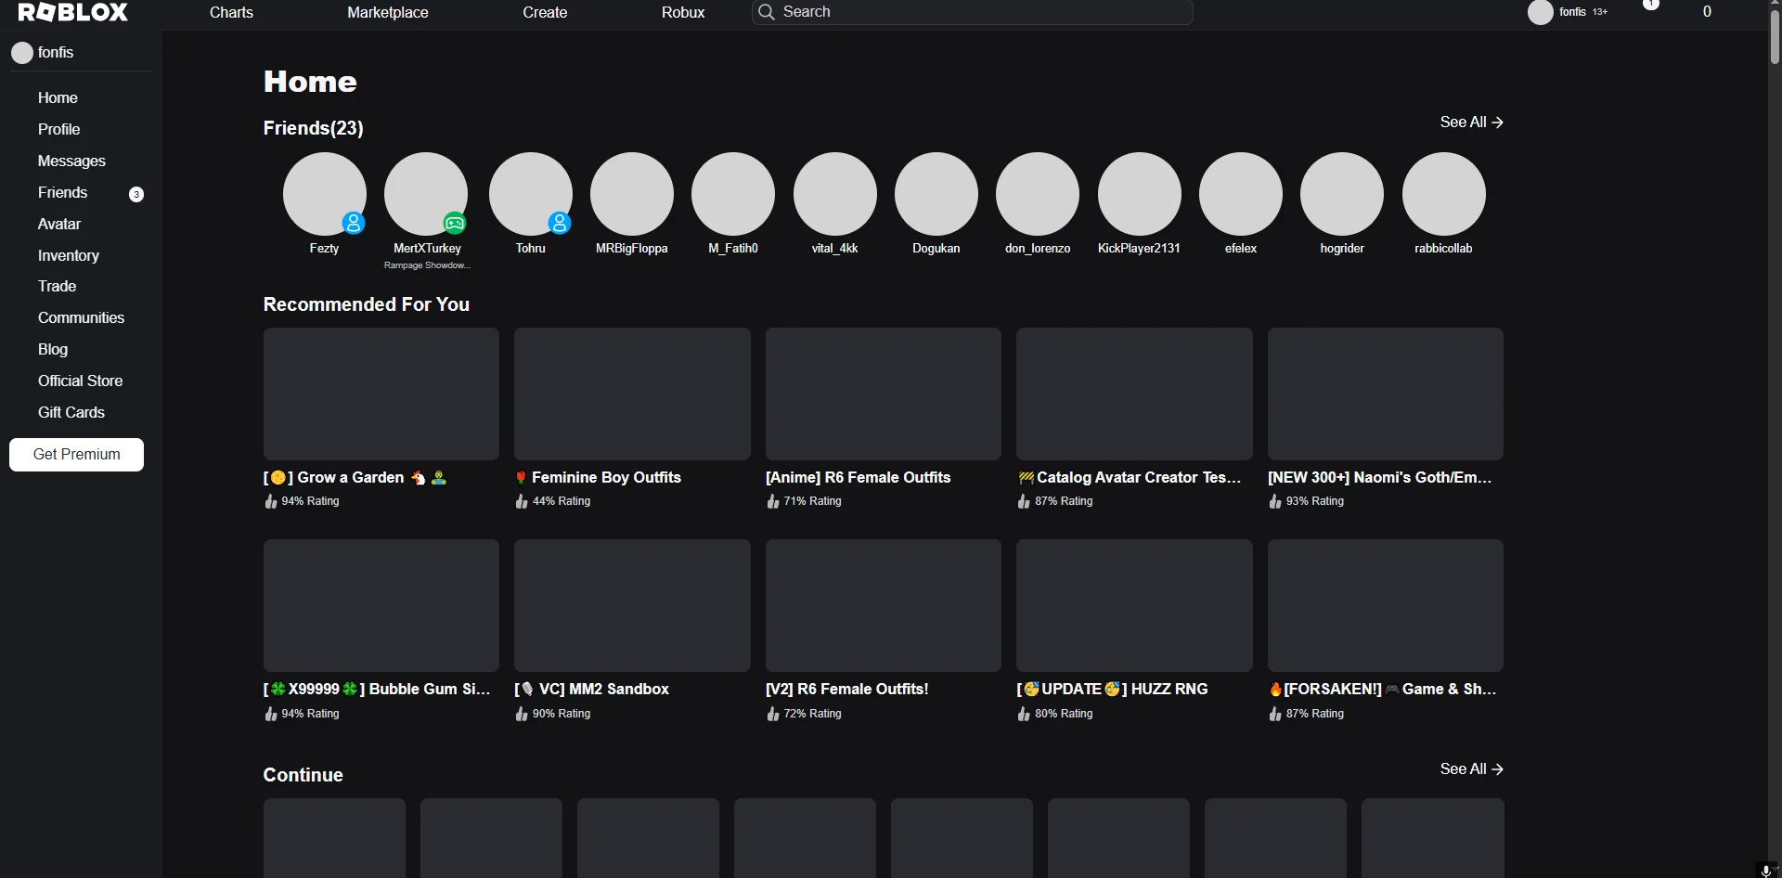Click the Roblox logo in the header
Image resolution: width=1782 pixels, height=878 pixels.
(73, 12)
